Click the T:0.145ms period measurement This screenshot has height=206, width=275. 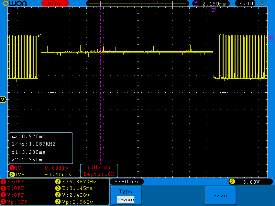78,188
